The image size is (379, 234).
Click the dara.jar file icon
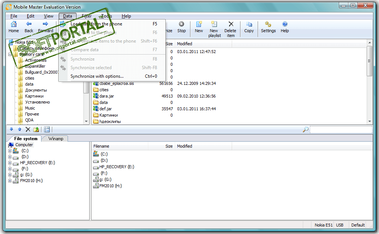(x=96, y=96)
